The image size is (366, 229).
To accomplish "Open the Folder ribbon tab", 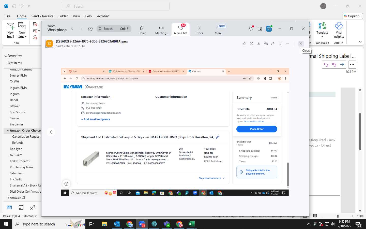I will click(x=63, y=16).
